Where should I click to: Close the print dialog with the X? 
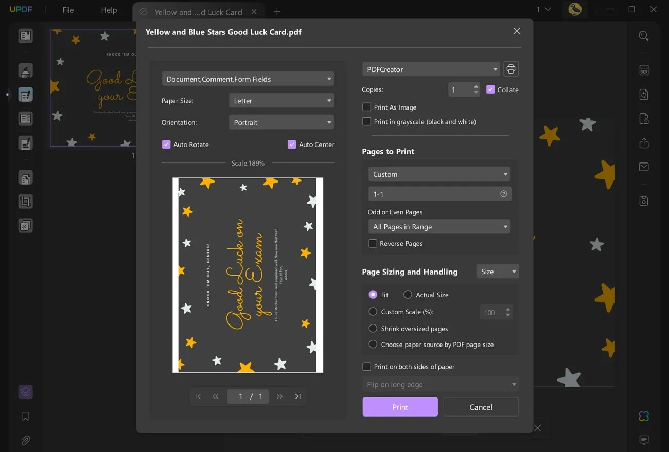tap(517, 31)
